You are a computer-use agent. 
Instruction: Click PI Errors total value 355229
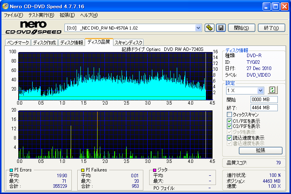tap(60, 186)
